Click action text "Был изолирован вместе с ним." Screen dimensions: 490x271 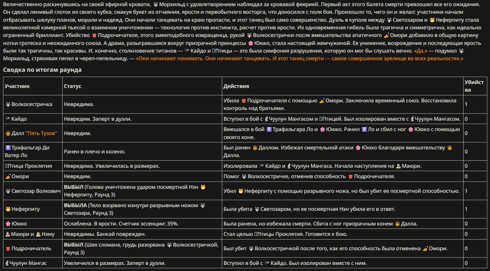point(328,263)
